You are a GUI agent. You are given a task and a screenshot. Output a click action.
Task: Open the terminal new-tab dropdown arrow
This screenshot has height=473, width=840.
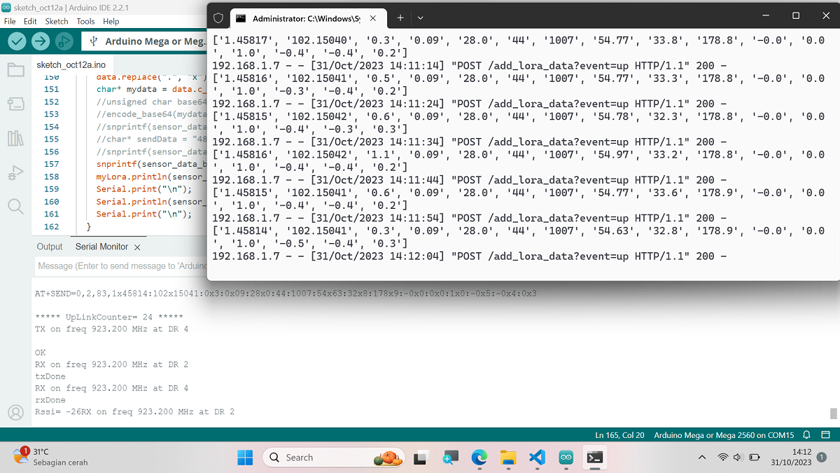point(420,17)
